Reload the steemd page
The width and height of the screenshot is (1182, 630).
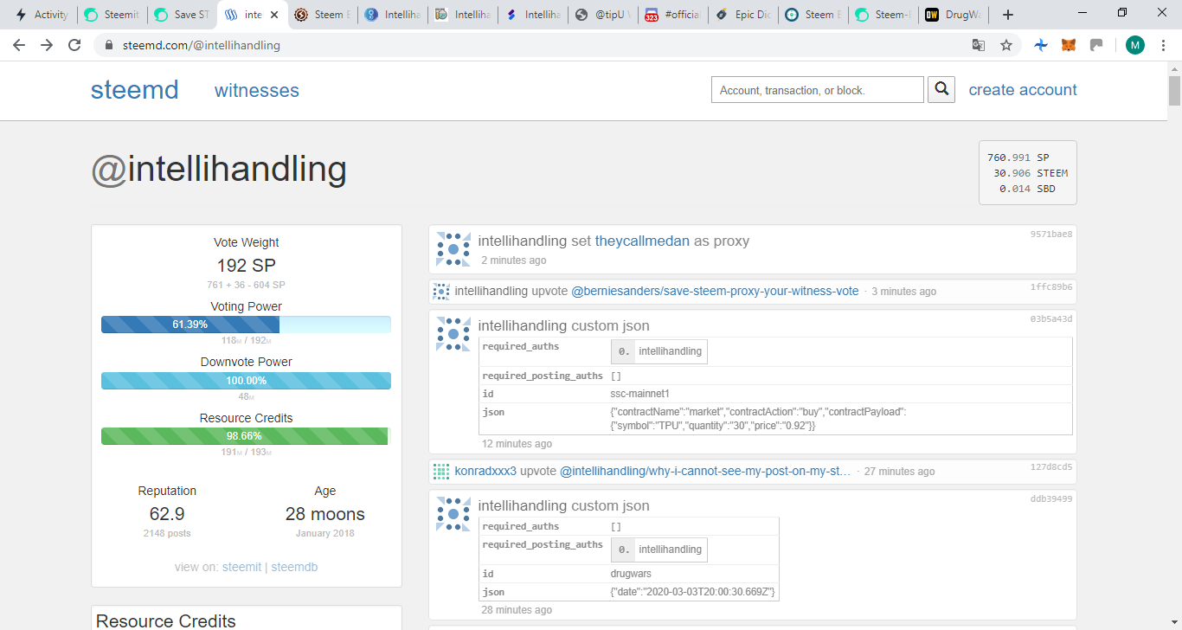click(75, 45)
